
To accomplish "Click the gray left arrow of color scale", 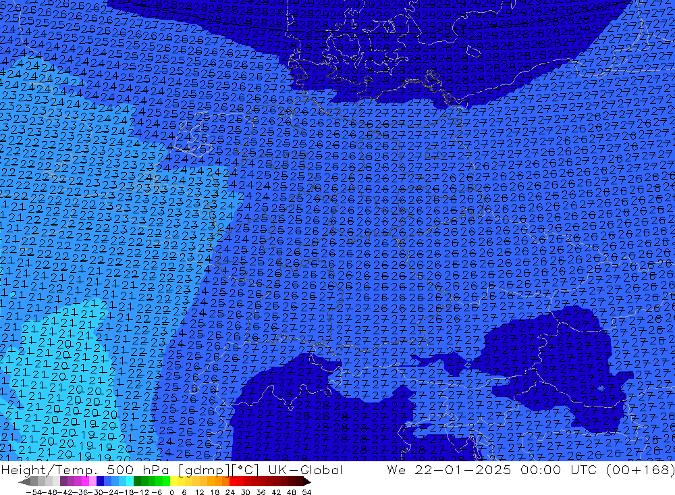I will (24, 481).
